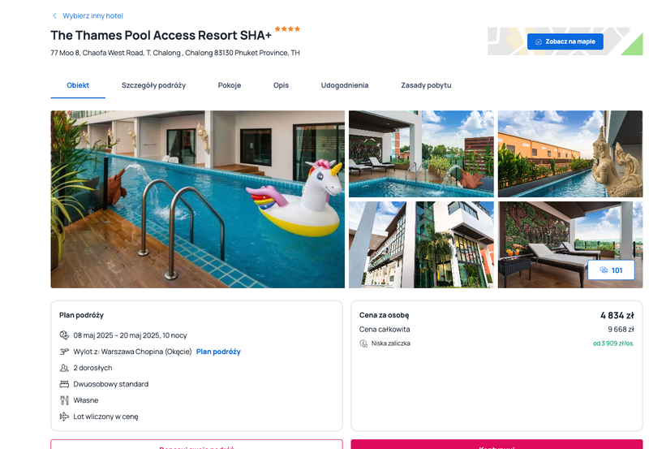Click the Niska zaliczka coin icon
Screen dimensions: 649x449
pyautogui.click(x=363, y=343)
